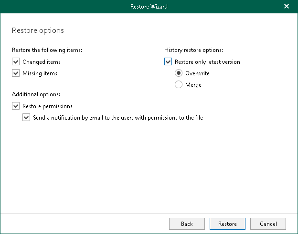Click the Restore Wizard title bar
This screenshot has height=234, width=298.
tap(149, 7)
